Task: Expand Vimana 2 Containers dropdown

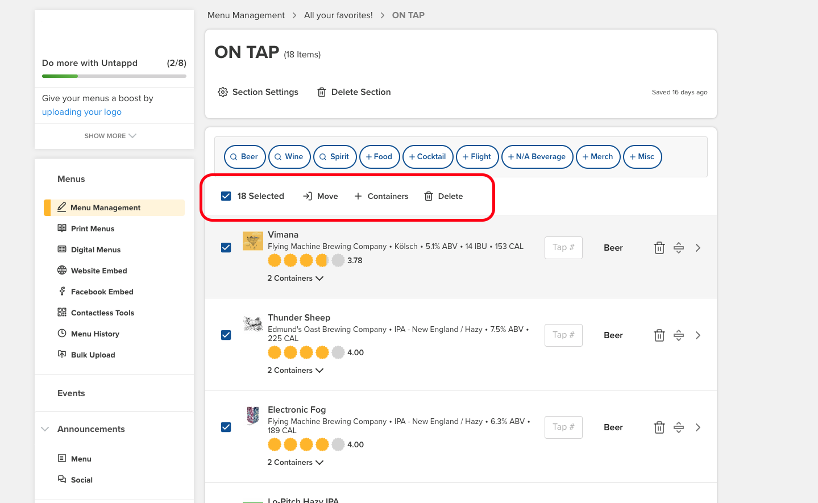Action: point(296,278)
